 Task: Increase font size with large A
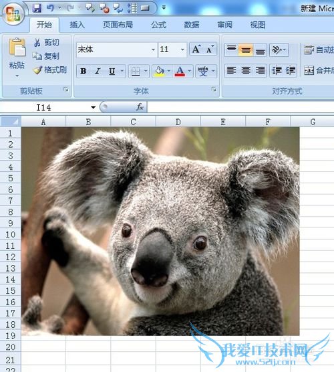pos(196,49)
